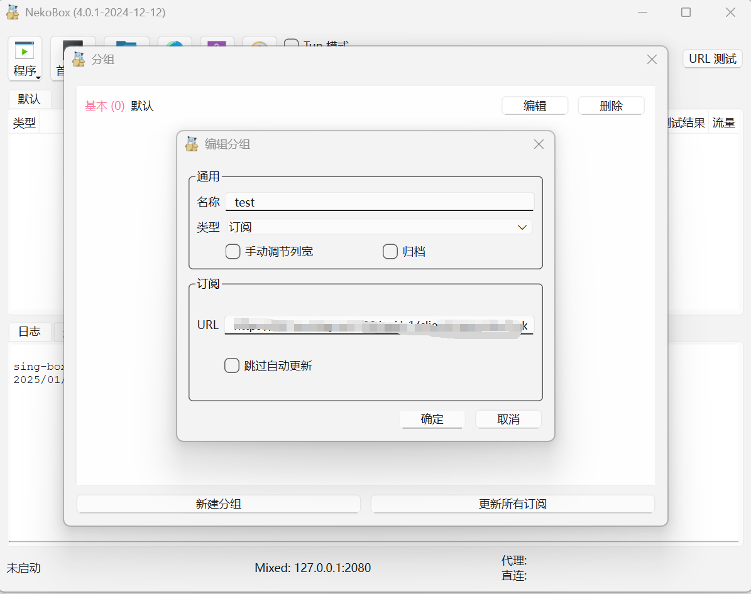Viewport: 751px width, 594px height.
Task: Click the NekoBox icon in 编辑分组 title bar
Action: [x=192, y=144]
